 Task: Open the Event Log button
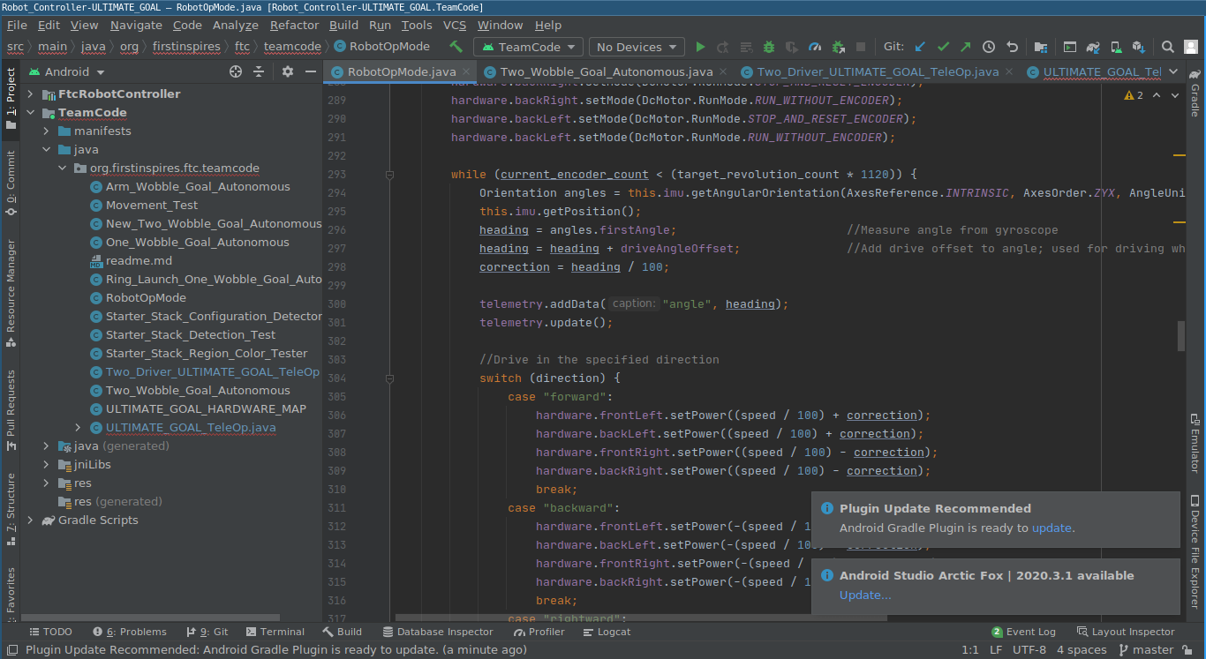1024,632
